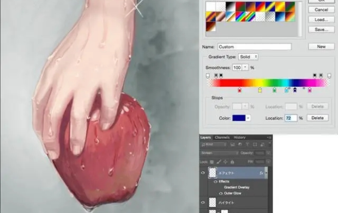
Task: Select the エフェクト layer thumbnail
Action: click(212, 173)
